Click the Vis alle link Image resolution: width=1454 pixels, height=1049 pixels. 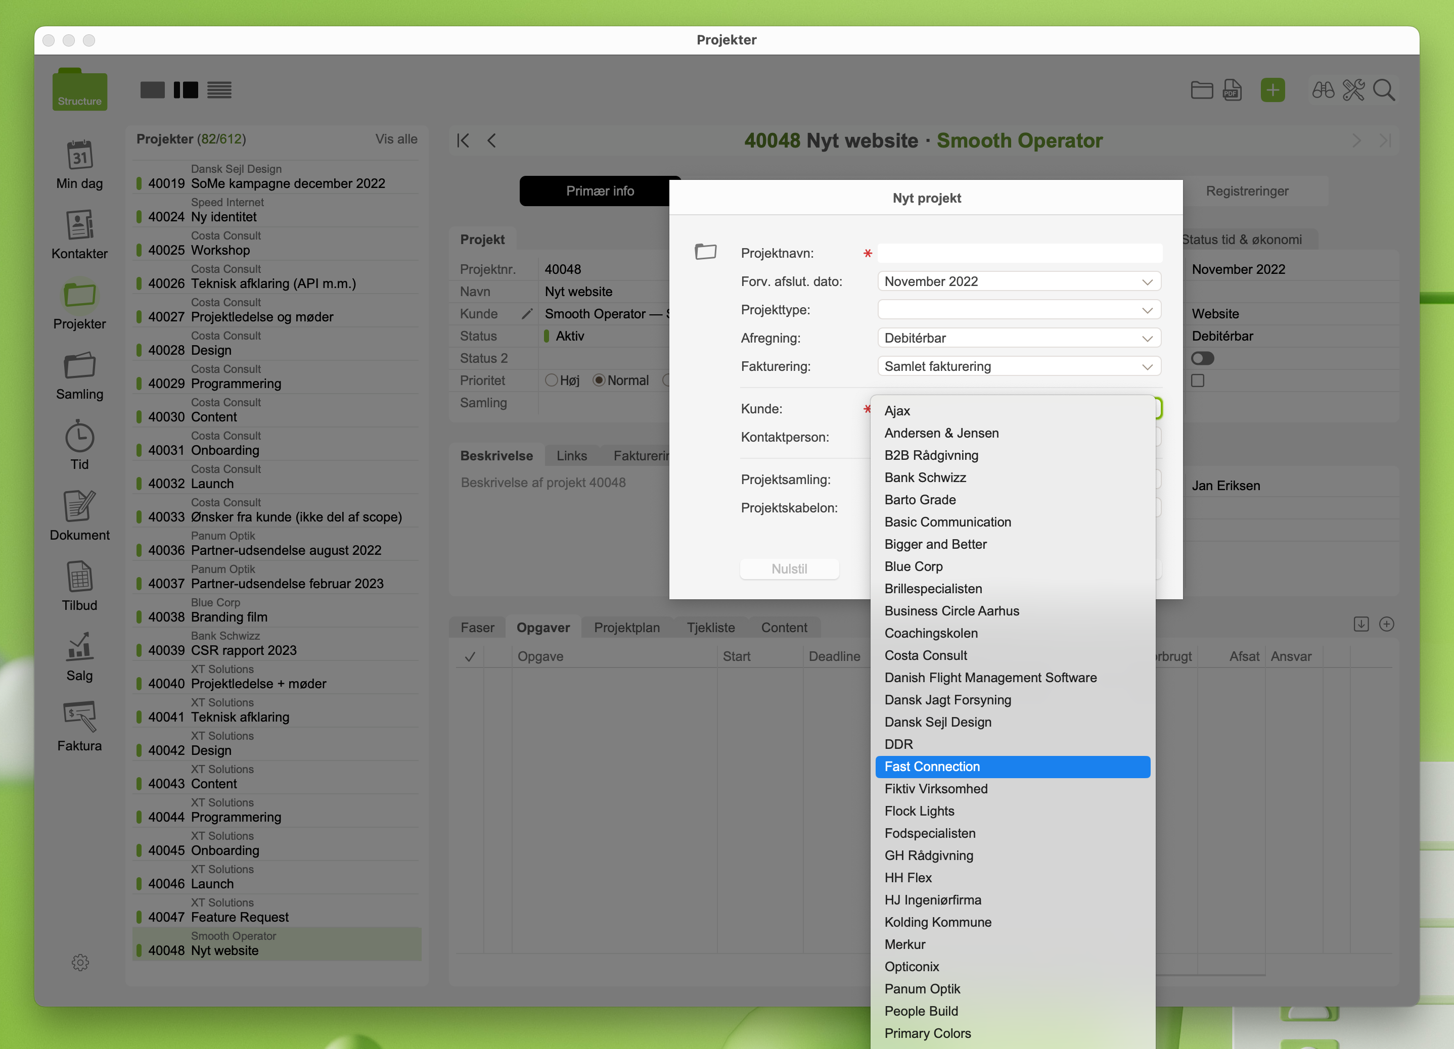(396, 139)
